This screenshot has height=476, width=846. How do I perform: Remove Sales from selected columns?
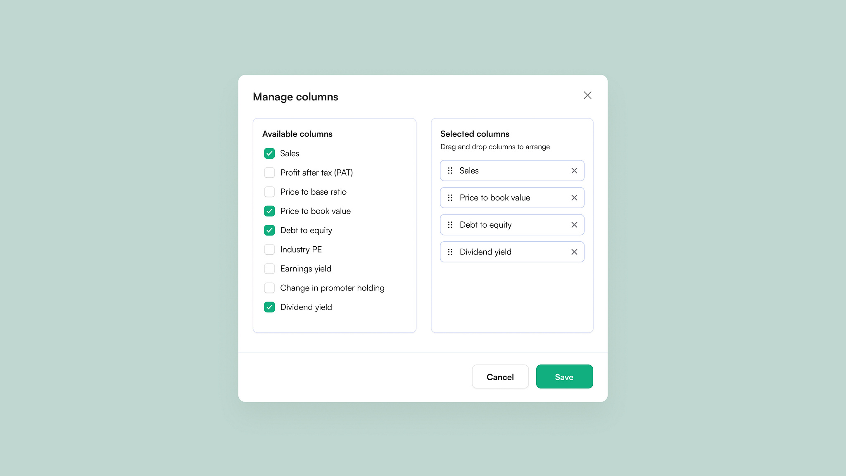[574, 170]
